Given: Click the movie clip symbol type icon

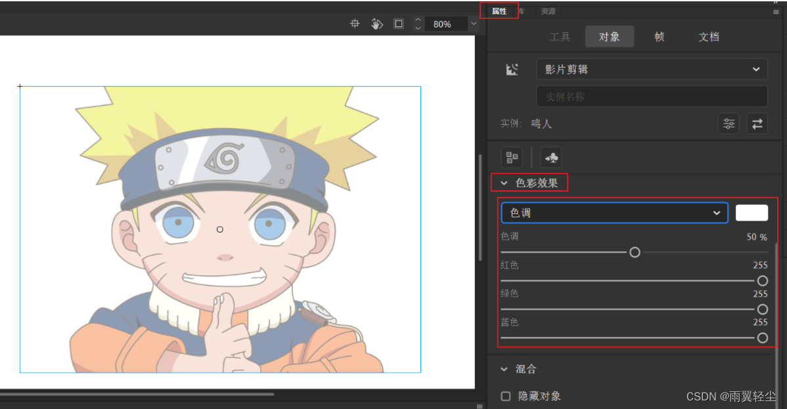Looking at the screenshot, I should point(512,69).
